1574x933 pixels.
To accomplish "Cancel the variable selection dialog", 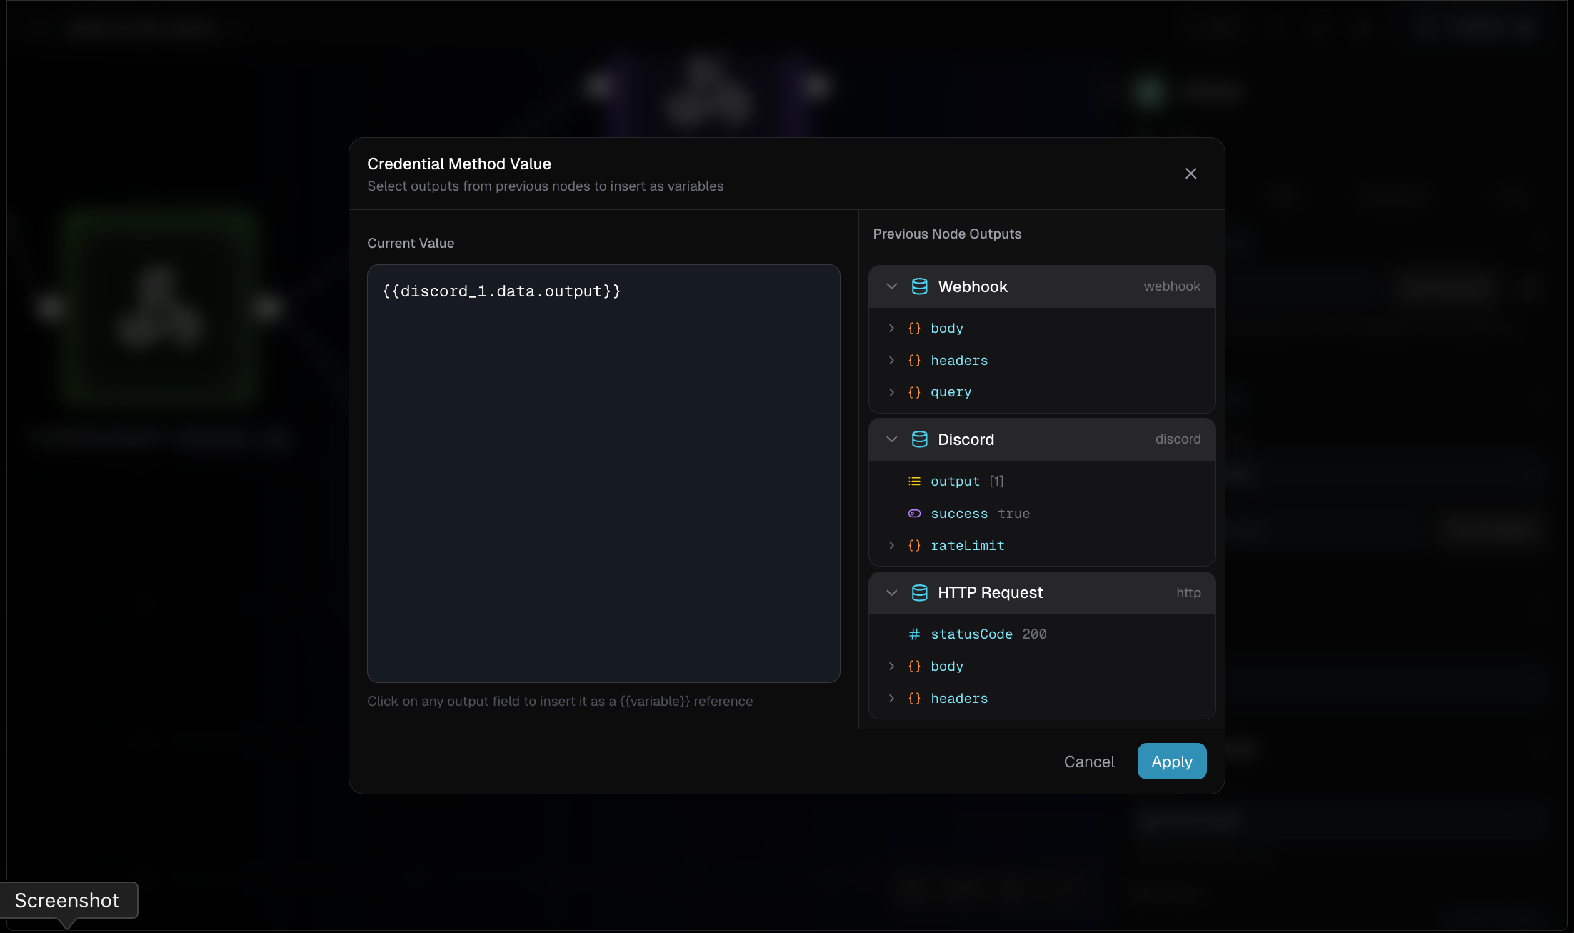I will coord(1089,762).
